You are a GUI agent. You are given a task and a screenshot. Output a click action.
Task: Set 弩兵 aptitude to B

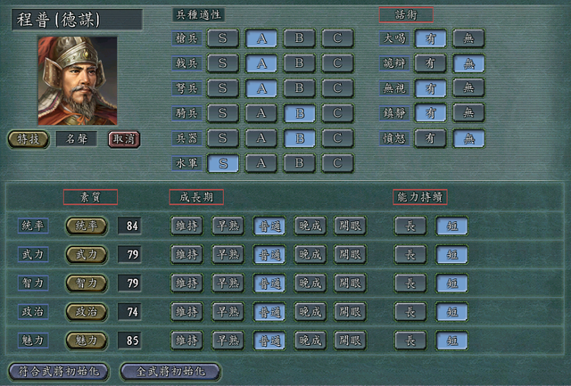(300, 88)
